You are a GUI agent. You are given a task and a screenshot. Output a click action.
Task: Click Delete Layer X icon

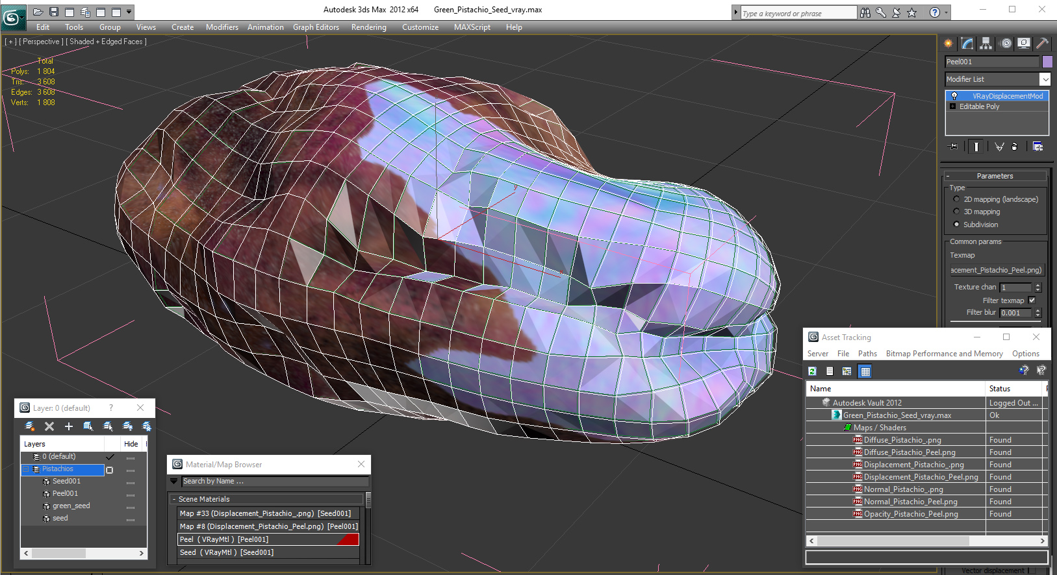click(x=49, y=426)
